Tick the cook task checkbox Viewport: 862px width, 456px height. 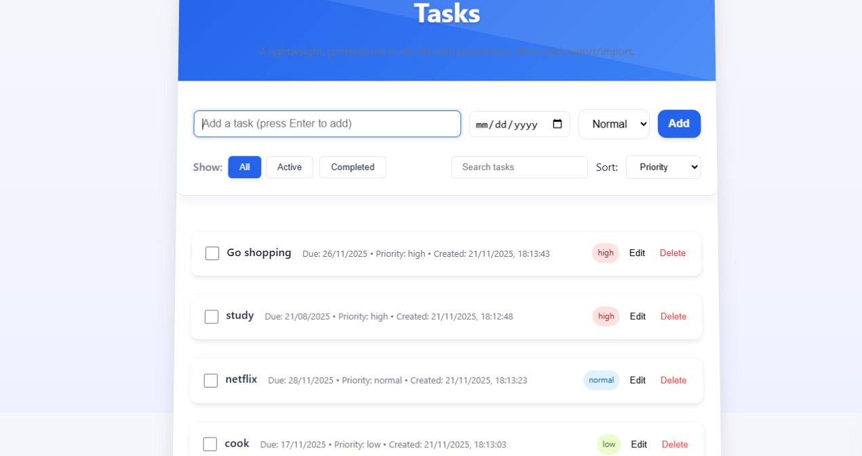210,444
